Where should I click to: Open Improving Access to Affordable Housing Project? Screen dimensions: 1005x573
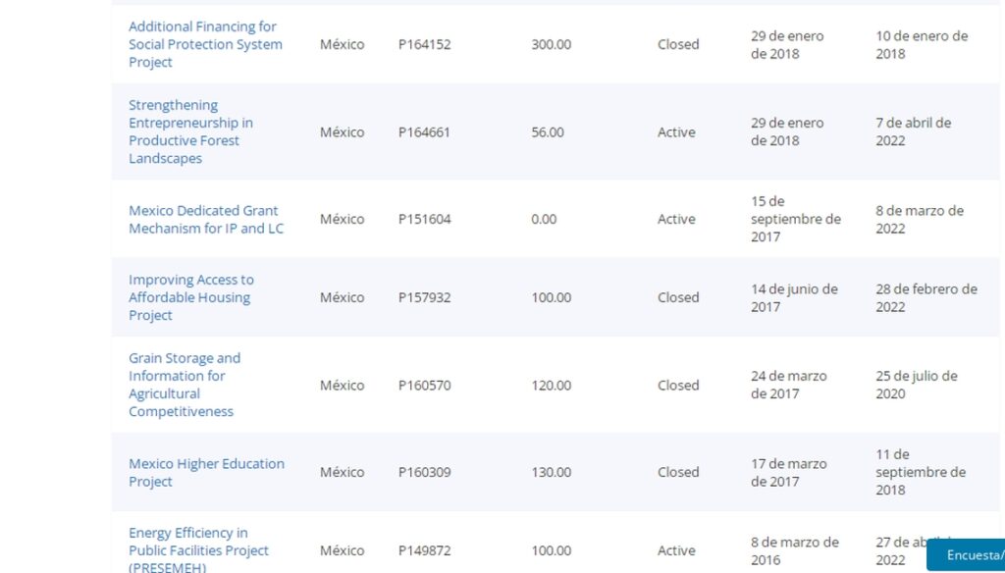190,297
